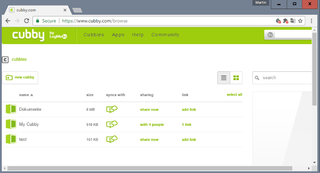Reload the cubby.com page
Image resolution: width=320 pixels, height=173 pixels.
(x=26, y=21)
